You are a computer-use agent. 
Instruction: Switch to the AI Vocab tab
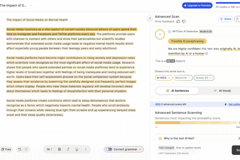point(222,91)
